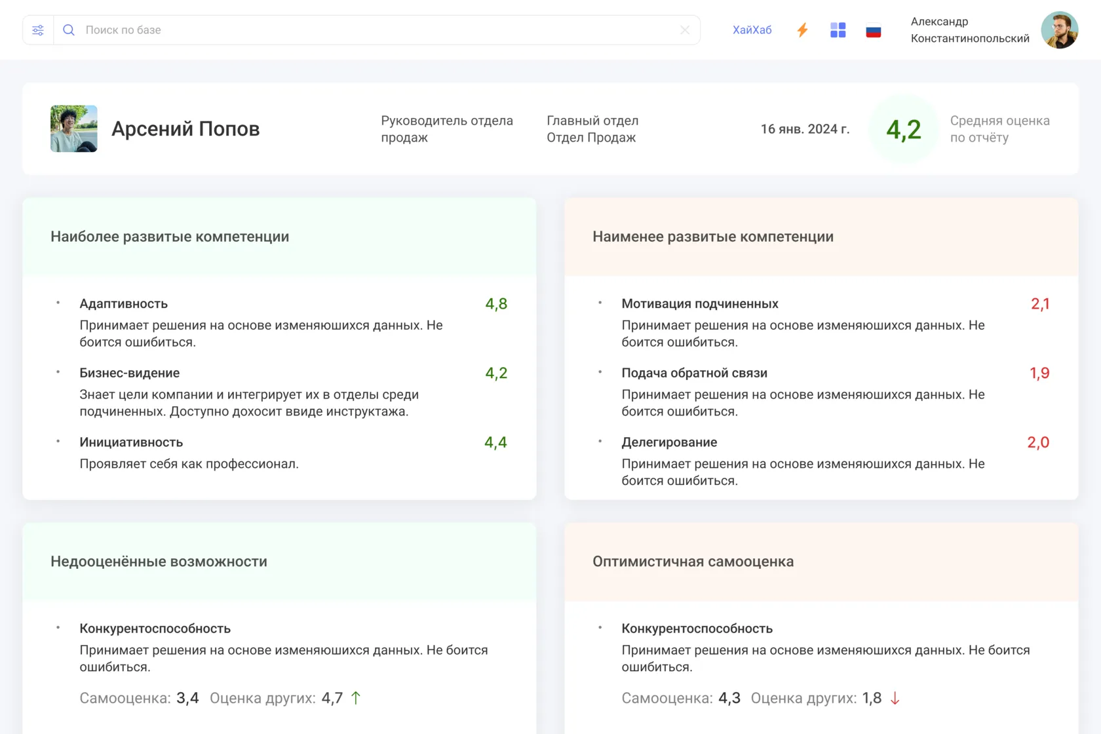Open user profile avatar in header

1059,30
